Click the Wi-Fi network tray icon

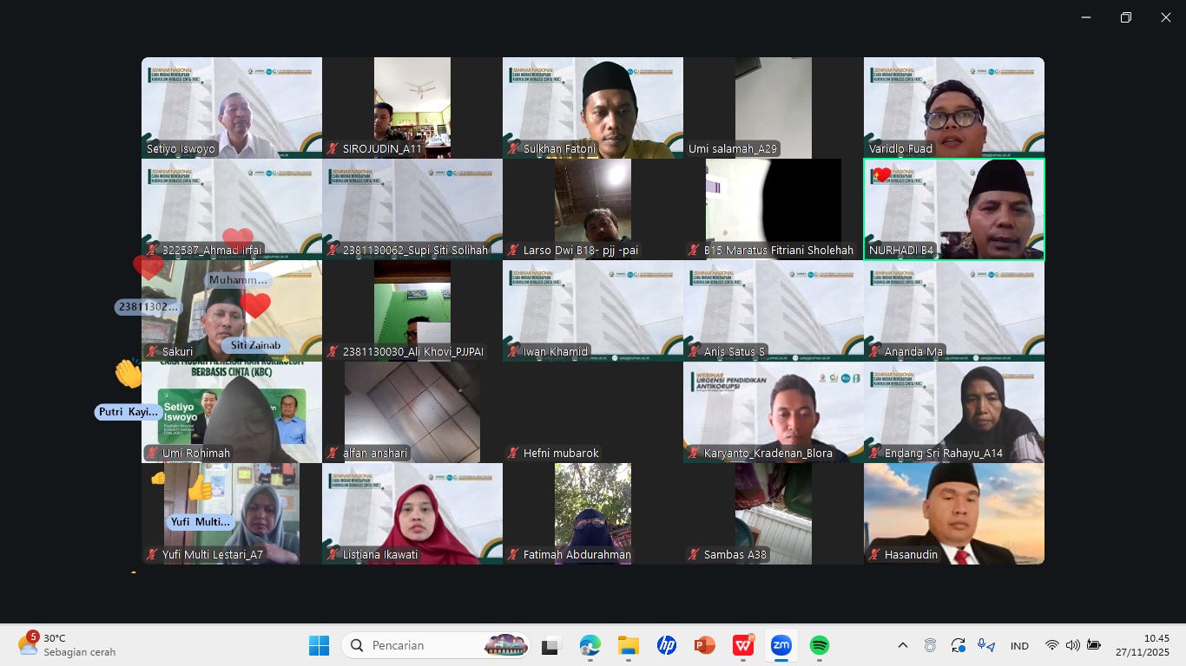(1052, 645)
